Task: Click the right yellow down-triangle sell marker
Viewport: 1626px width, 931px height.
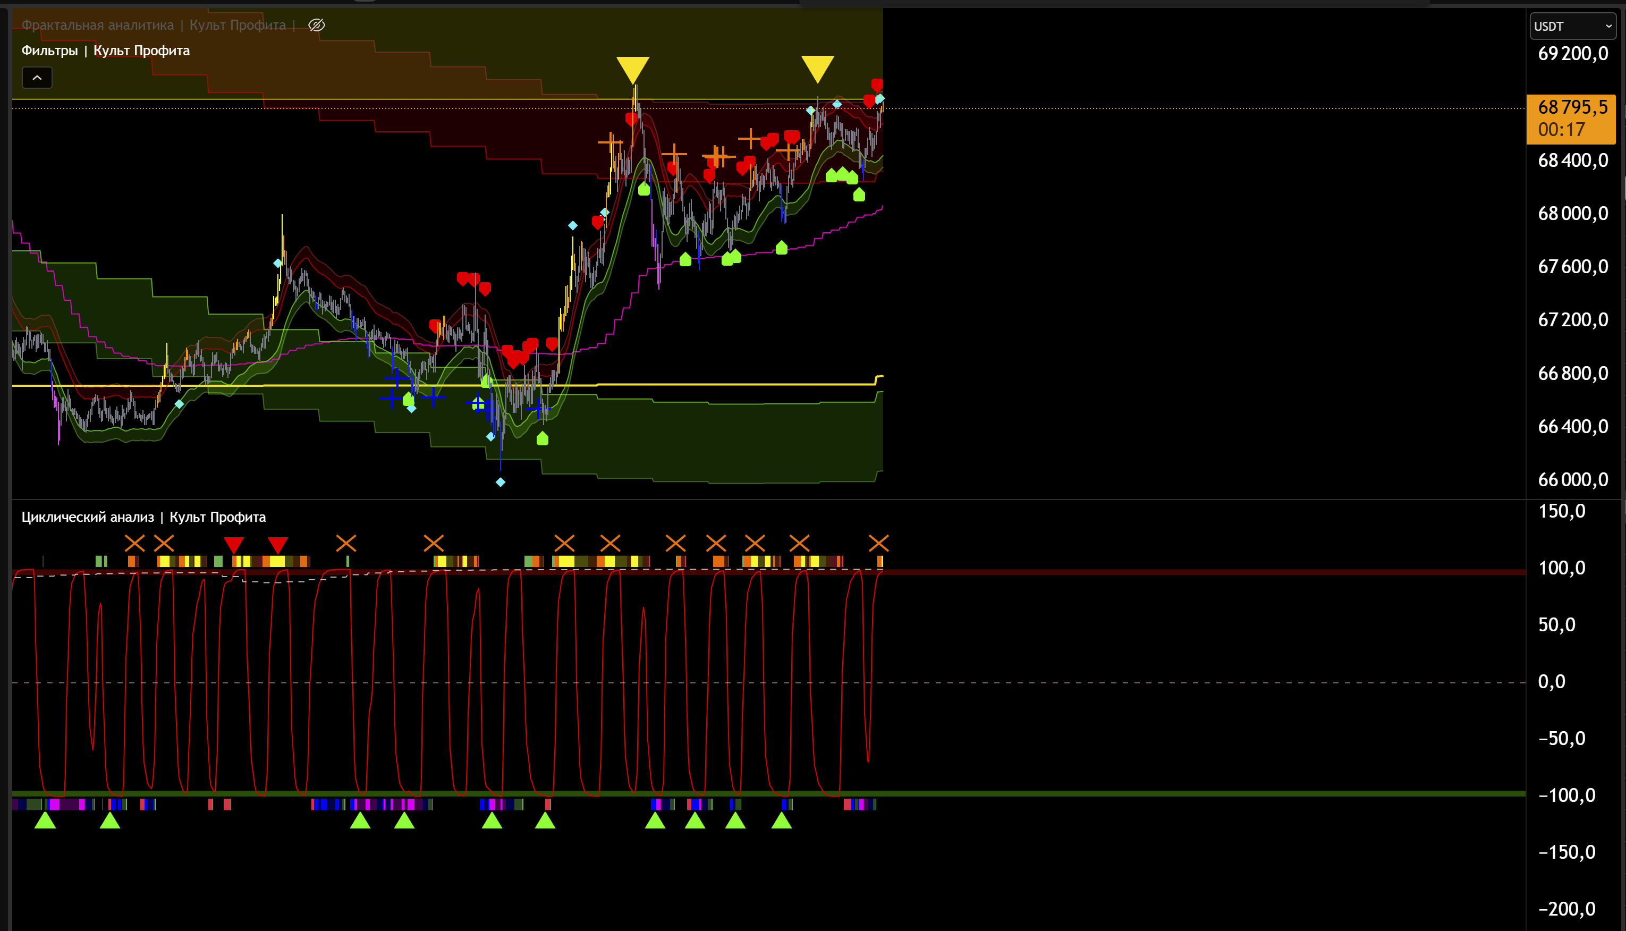Action: pos(817,67)
